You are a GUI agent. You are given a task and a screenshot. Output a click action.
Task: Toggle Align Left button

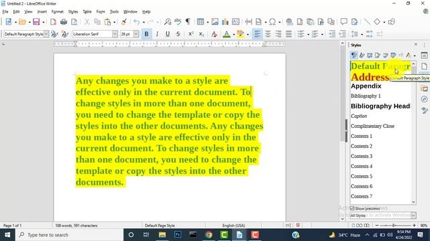coord(257,34)
